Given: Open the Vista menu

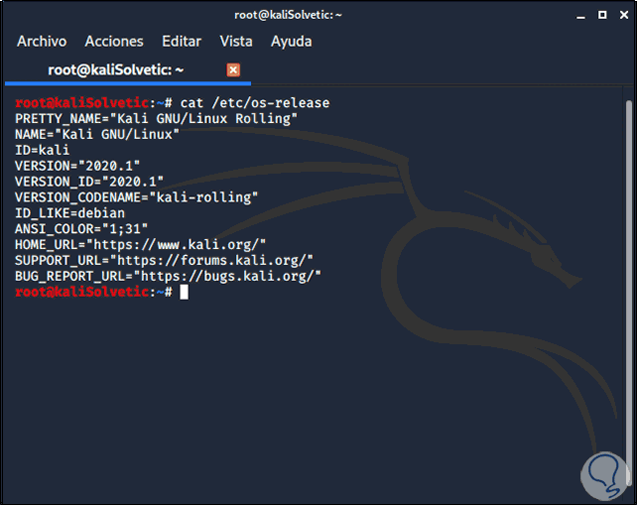Looking at the screenshot, I should 236,42.
